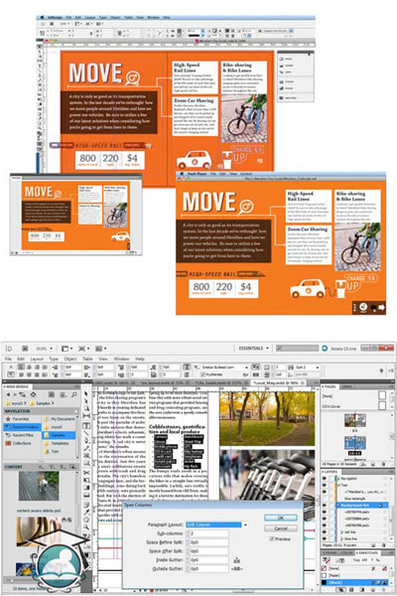Select the Pen tool

(86, 440)
